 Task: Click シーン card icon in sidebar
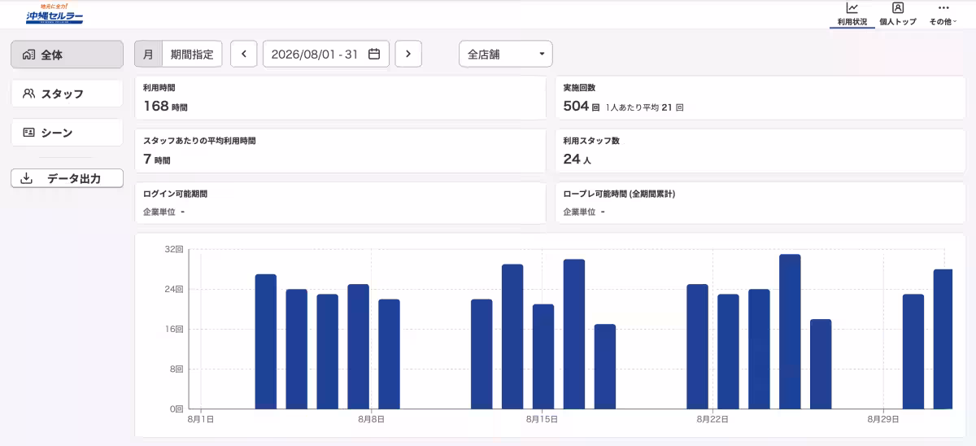[29, 133]
